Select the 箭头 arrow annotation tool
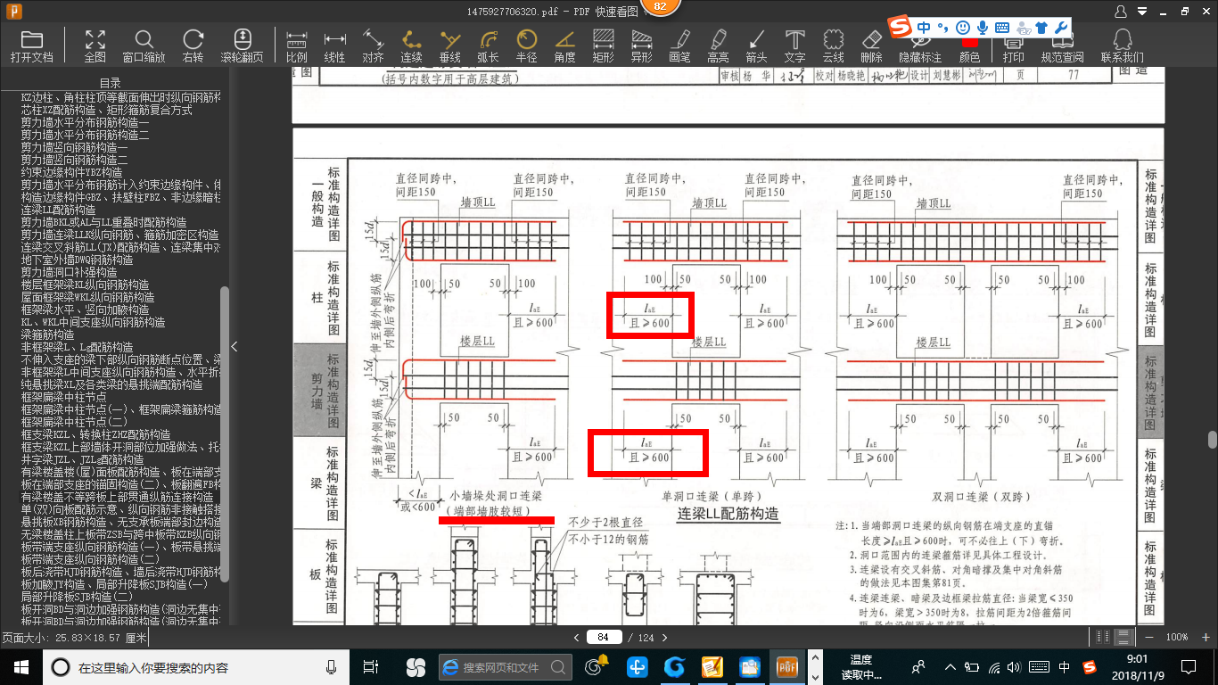This screenshot has width=1218, height=685. pyautogui.click(x=756, y=45)
